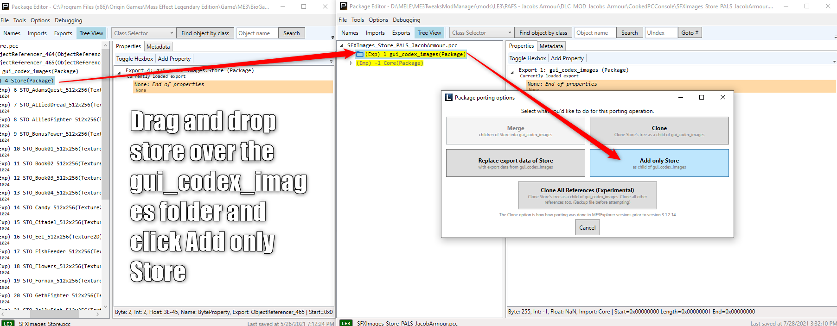
Task: Click Find object by class in left window
Action: tap(205, 33)
